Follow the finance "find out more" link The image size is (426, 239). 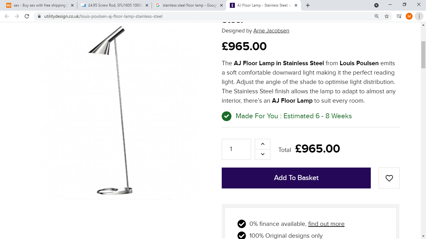[326, 224]
